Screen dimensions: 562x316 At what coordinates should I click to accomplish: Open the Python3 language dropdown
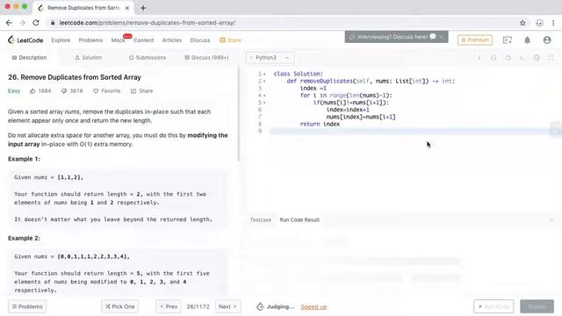point(270,58)
